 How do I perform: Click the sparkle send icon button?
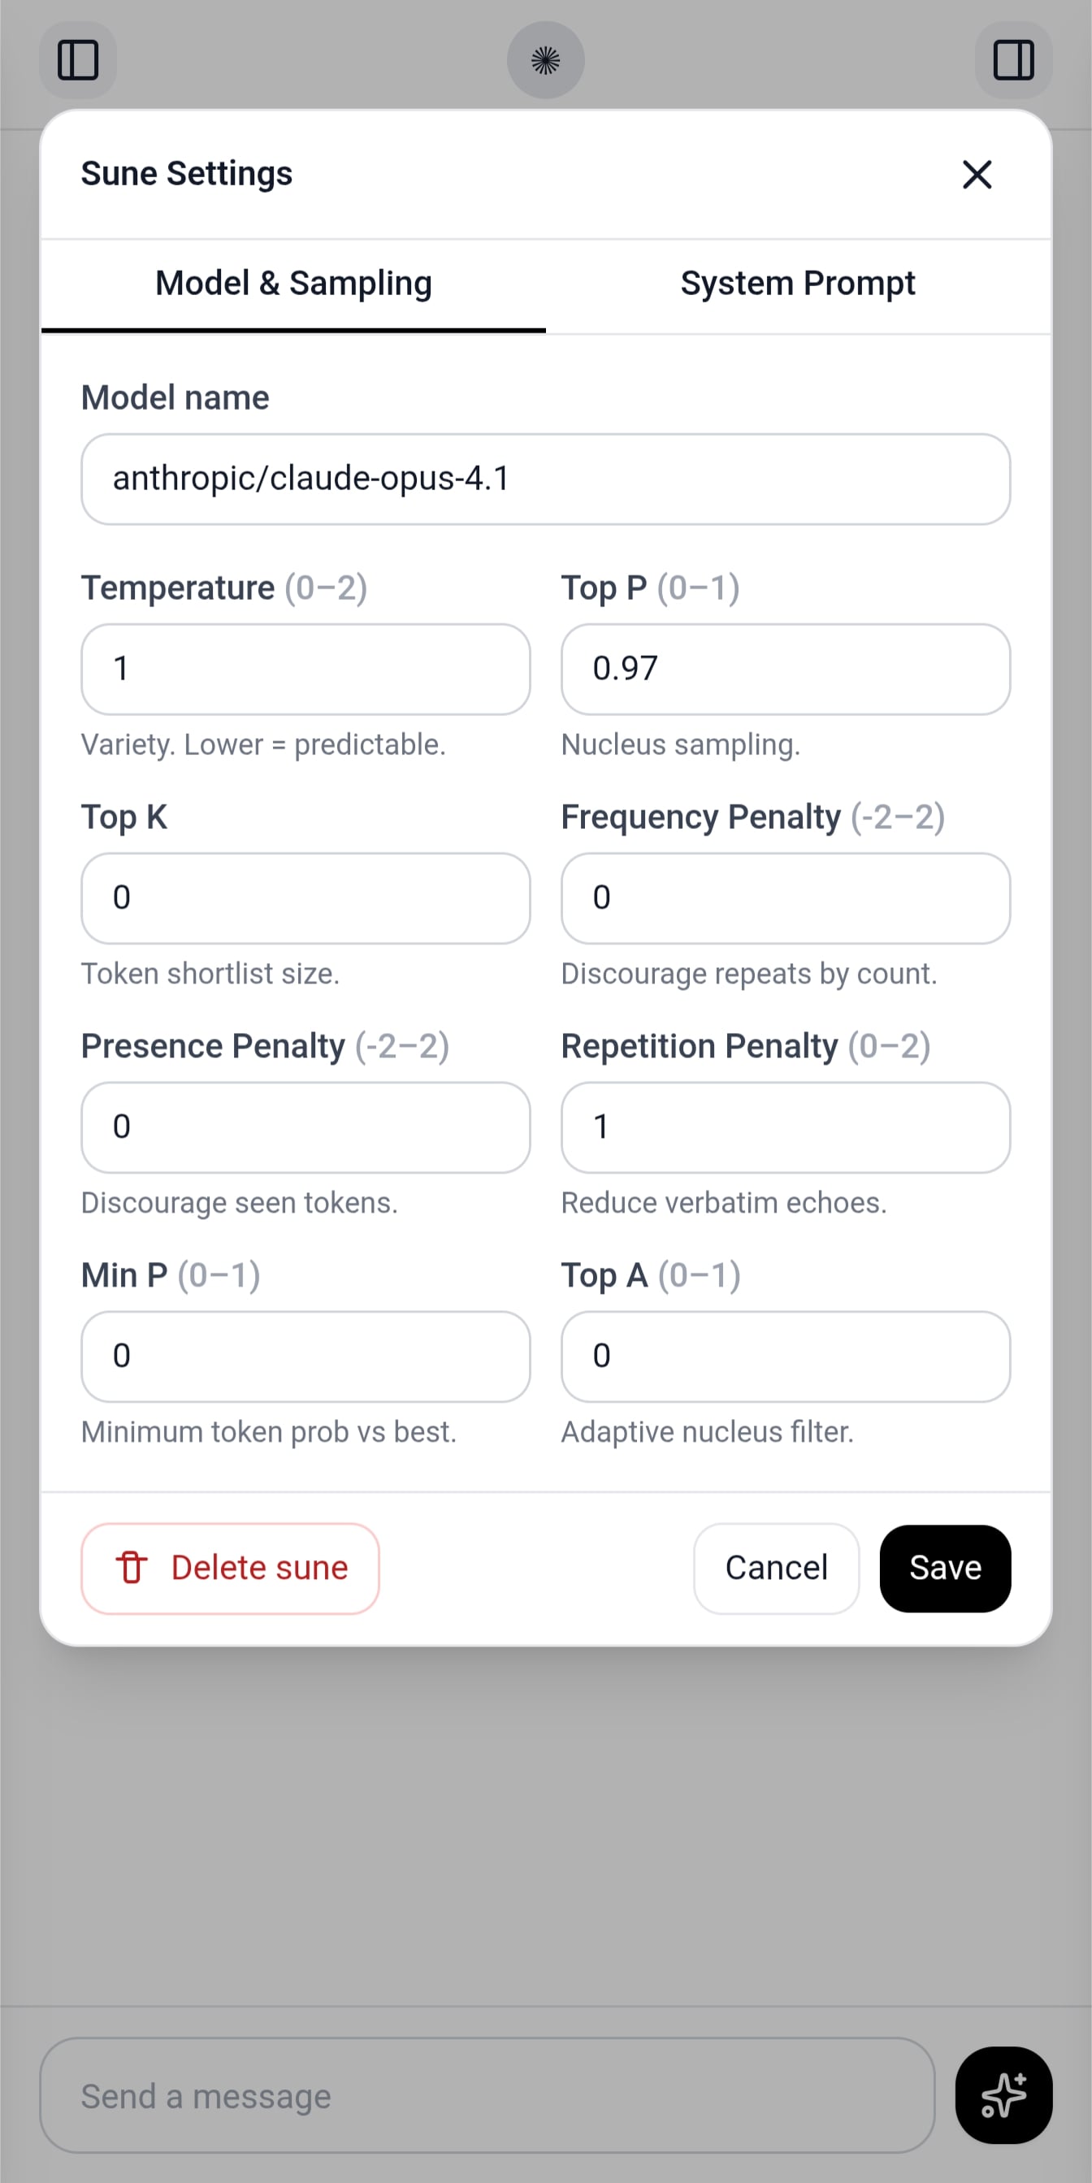tap(1003, 2095)
